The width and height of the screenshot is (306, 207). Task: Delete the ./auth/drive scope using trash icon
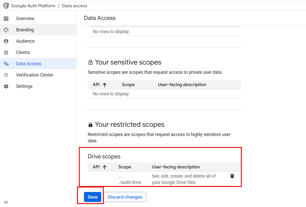pyautogui.click(x=232, y=176)
